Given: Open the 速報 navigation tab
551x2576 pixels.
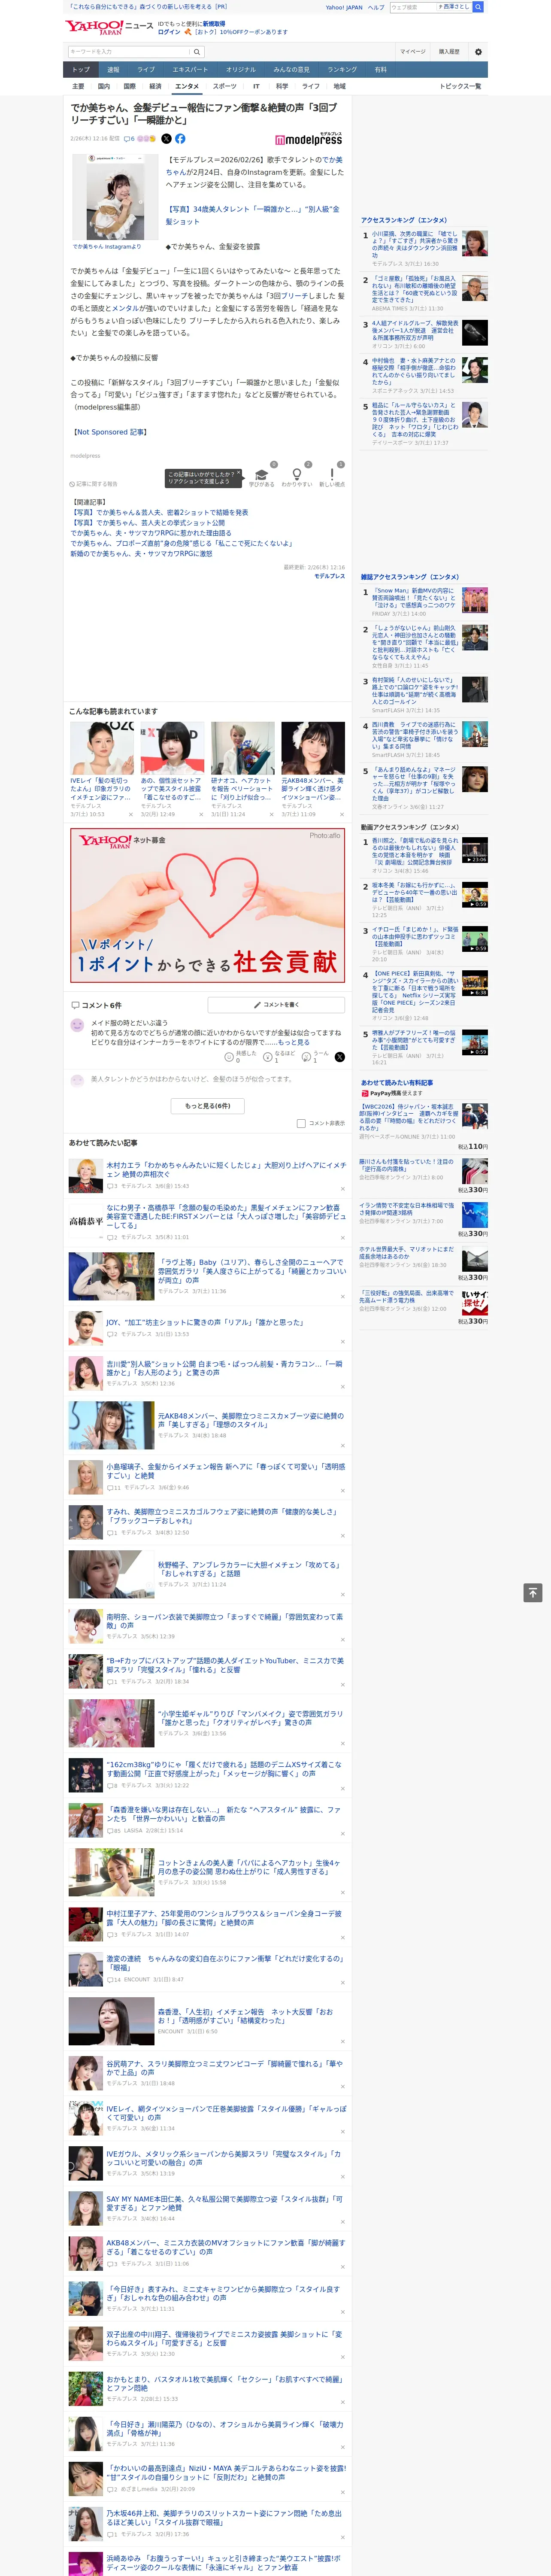Looking at the screenshot, I should coord(113,69).
